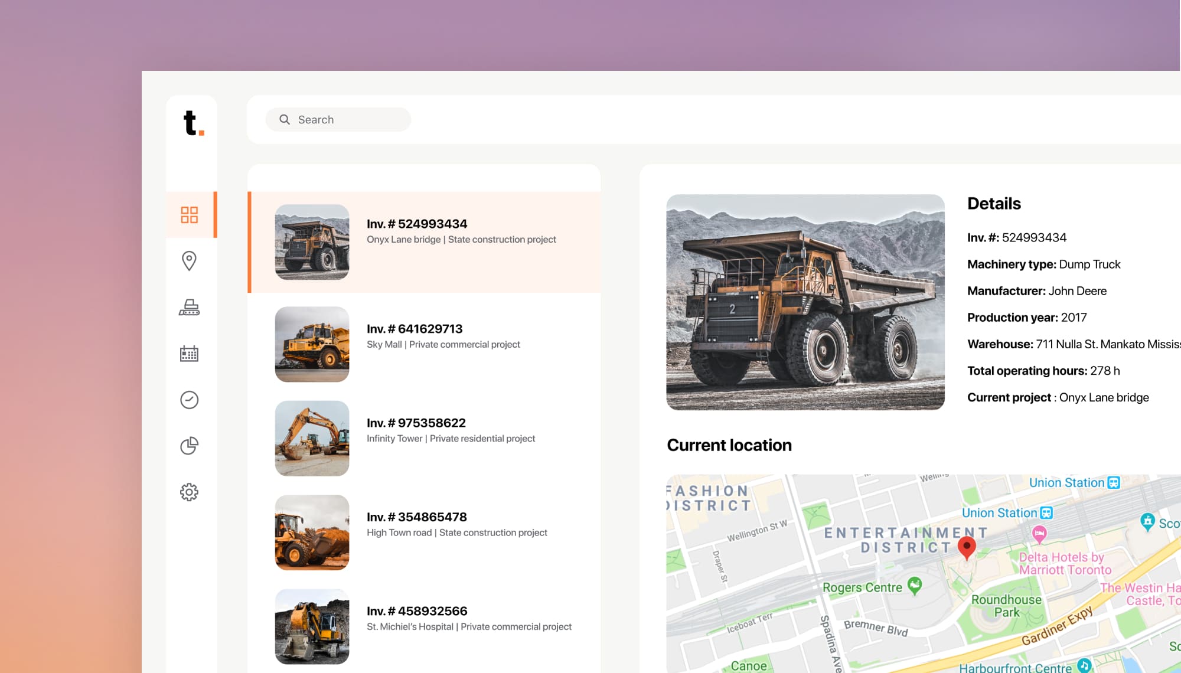The height and width of the screenshot is (673, 1181).
Task: Click 'Current project : Onyx Lane bridge' detail
Action: point(1058,397)
